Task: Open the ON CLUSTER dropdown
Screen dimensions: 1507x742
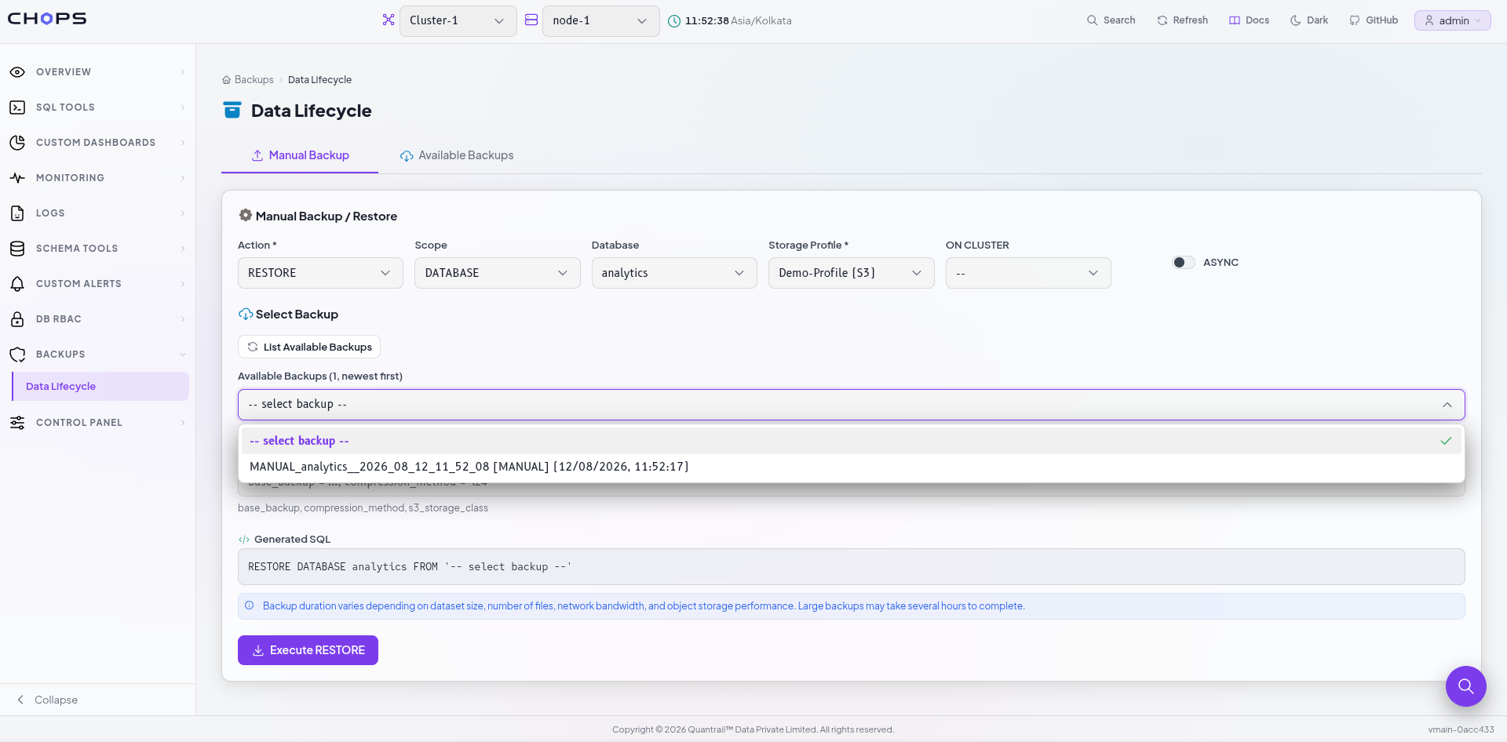Action: pos(1028,273)
